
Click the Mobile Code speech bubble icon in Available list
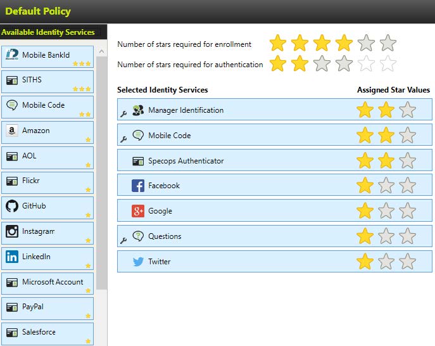[12, 105]
